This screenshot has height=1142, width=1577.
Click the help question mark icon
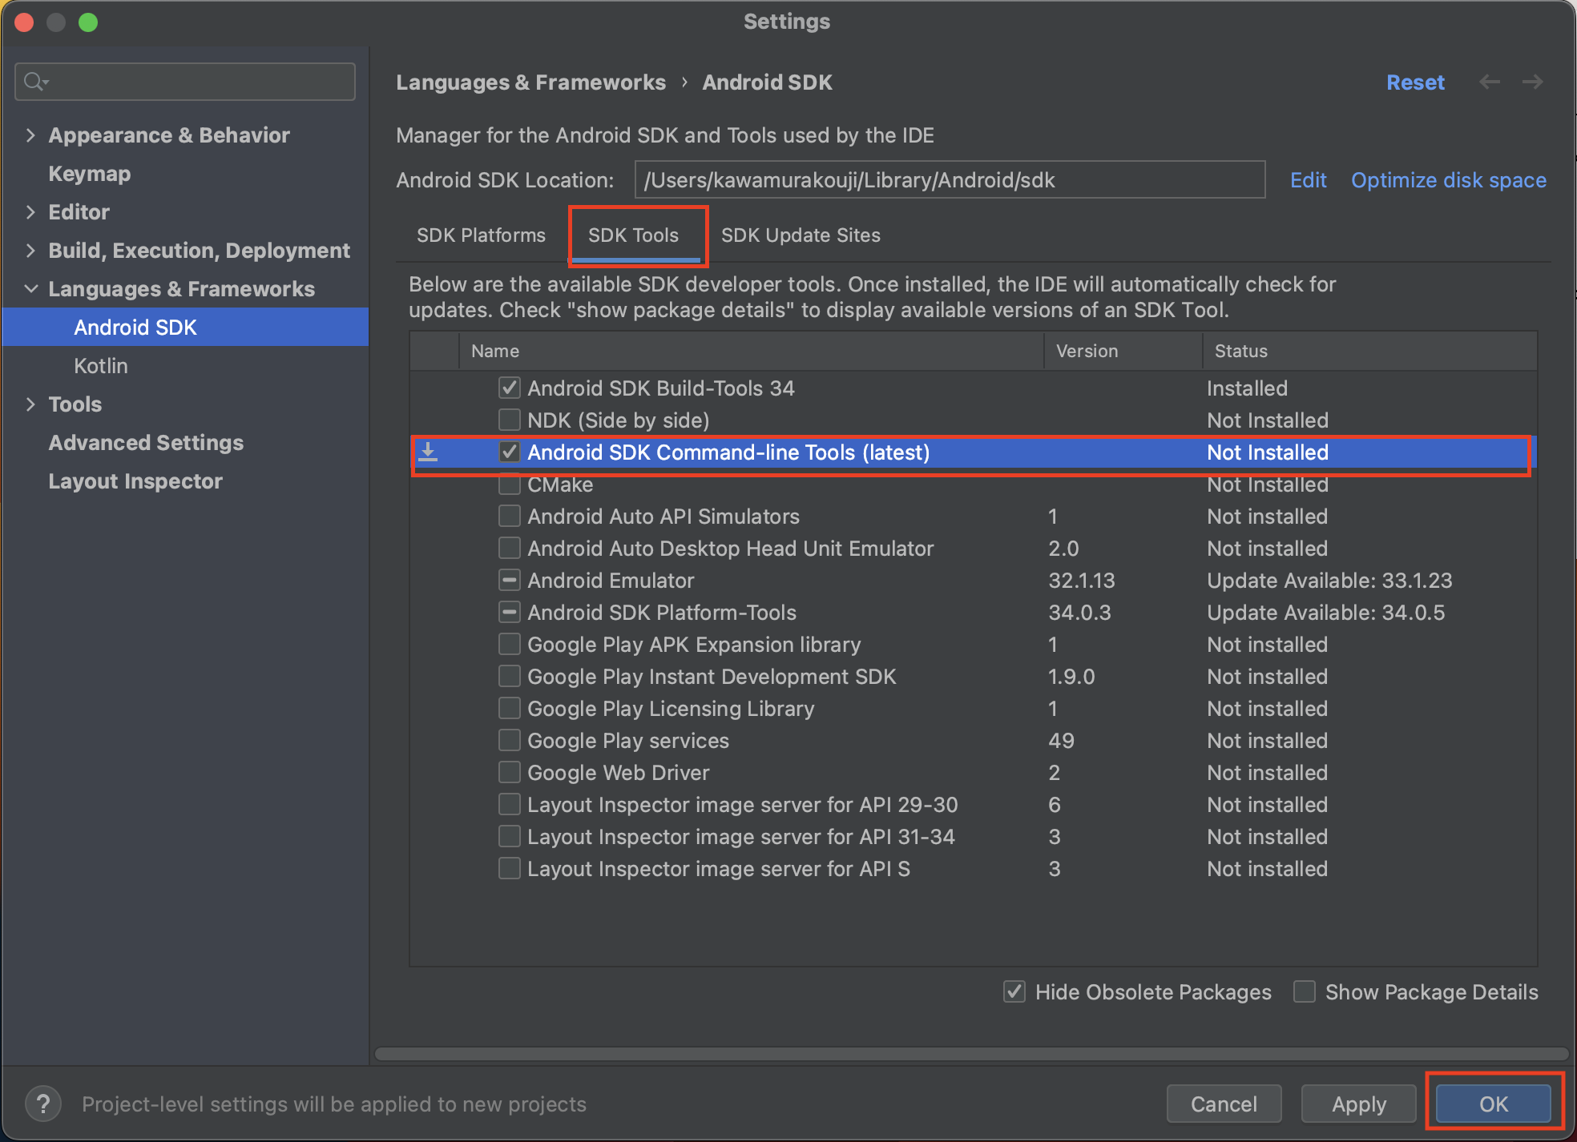(43, 1104)
